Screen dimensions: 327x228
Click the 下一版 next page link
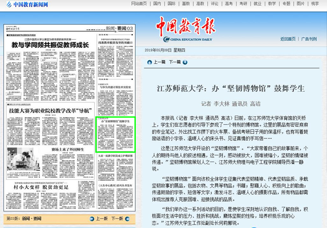tap(117, 219)
